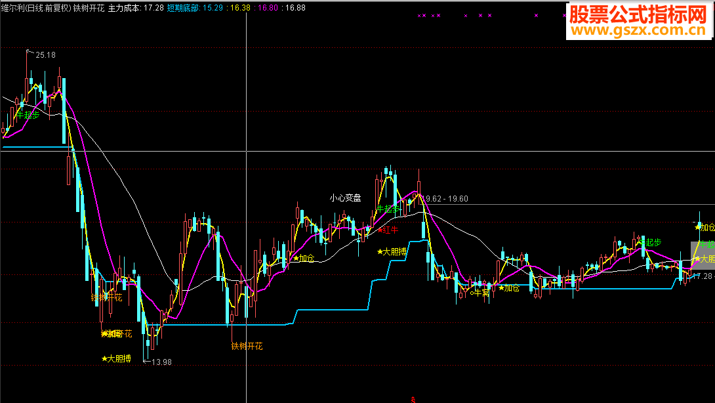Click the 短期底部 15.29 header value

[195, 8]
